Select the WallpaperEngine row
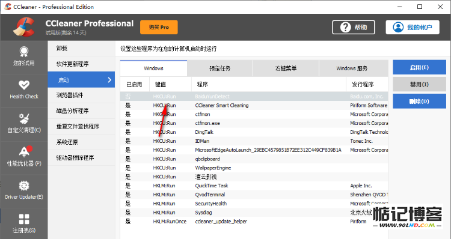The image size is (451, 239). (x=254, y=168)
